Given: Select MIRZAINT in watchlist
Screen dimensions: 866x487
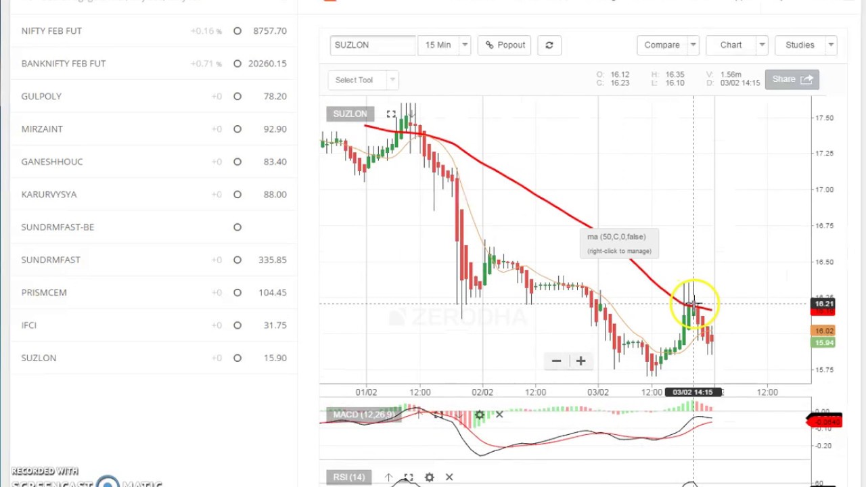Looking at the screenshot, I should point(42,129).
